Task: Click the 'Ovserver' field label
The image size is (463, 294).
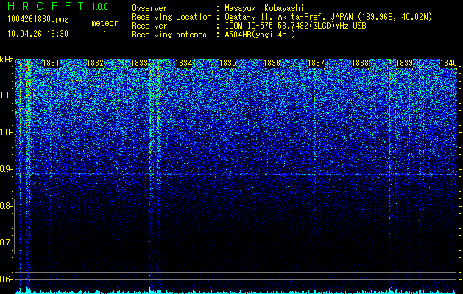Action: [149, 8]
